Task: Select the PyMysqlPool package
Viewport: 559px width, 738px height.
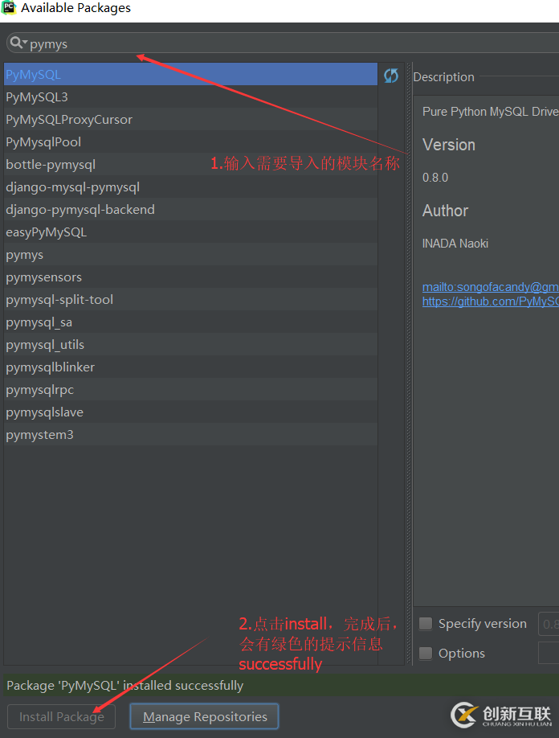Action: (190, 141)
